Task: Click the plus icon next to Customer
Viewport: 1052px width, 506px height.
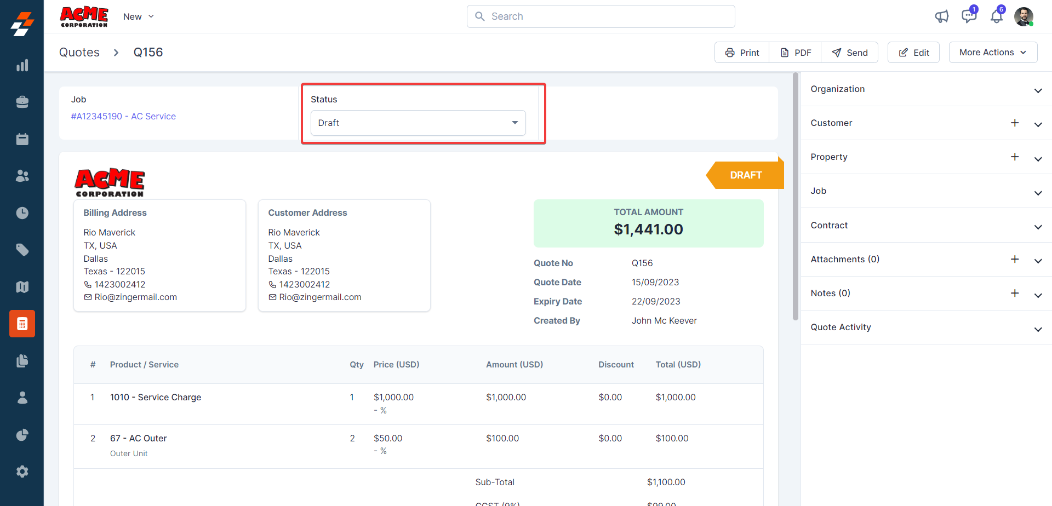Action: (x=1015, y=123)
